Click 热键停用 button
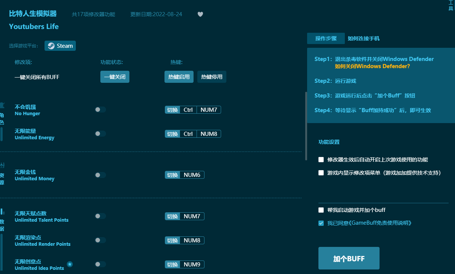 coord(212,77)
